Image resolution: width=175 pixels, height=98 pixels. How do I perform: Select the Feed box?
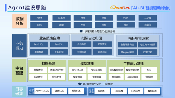click(39, 18)
